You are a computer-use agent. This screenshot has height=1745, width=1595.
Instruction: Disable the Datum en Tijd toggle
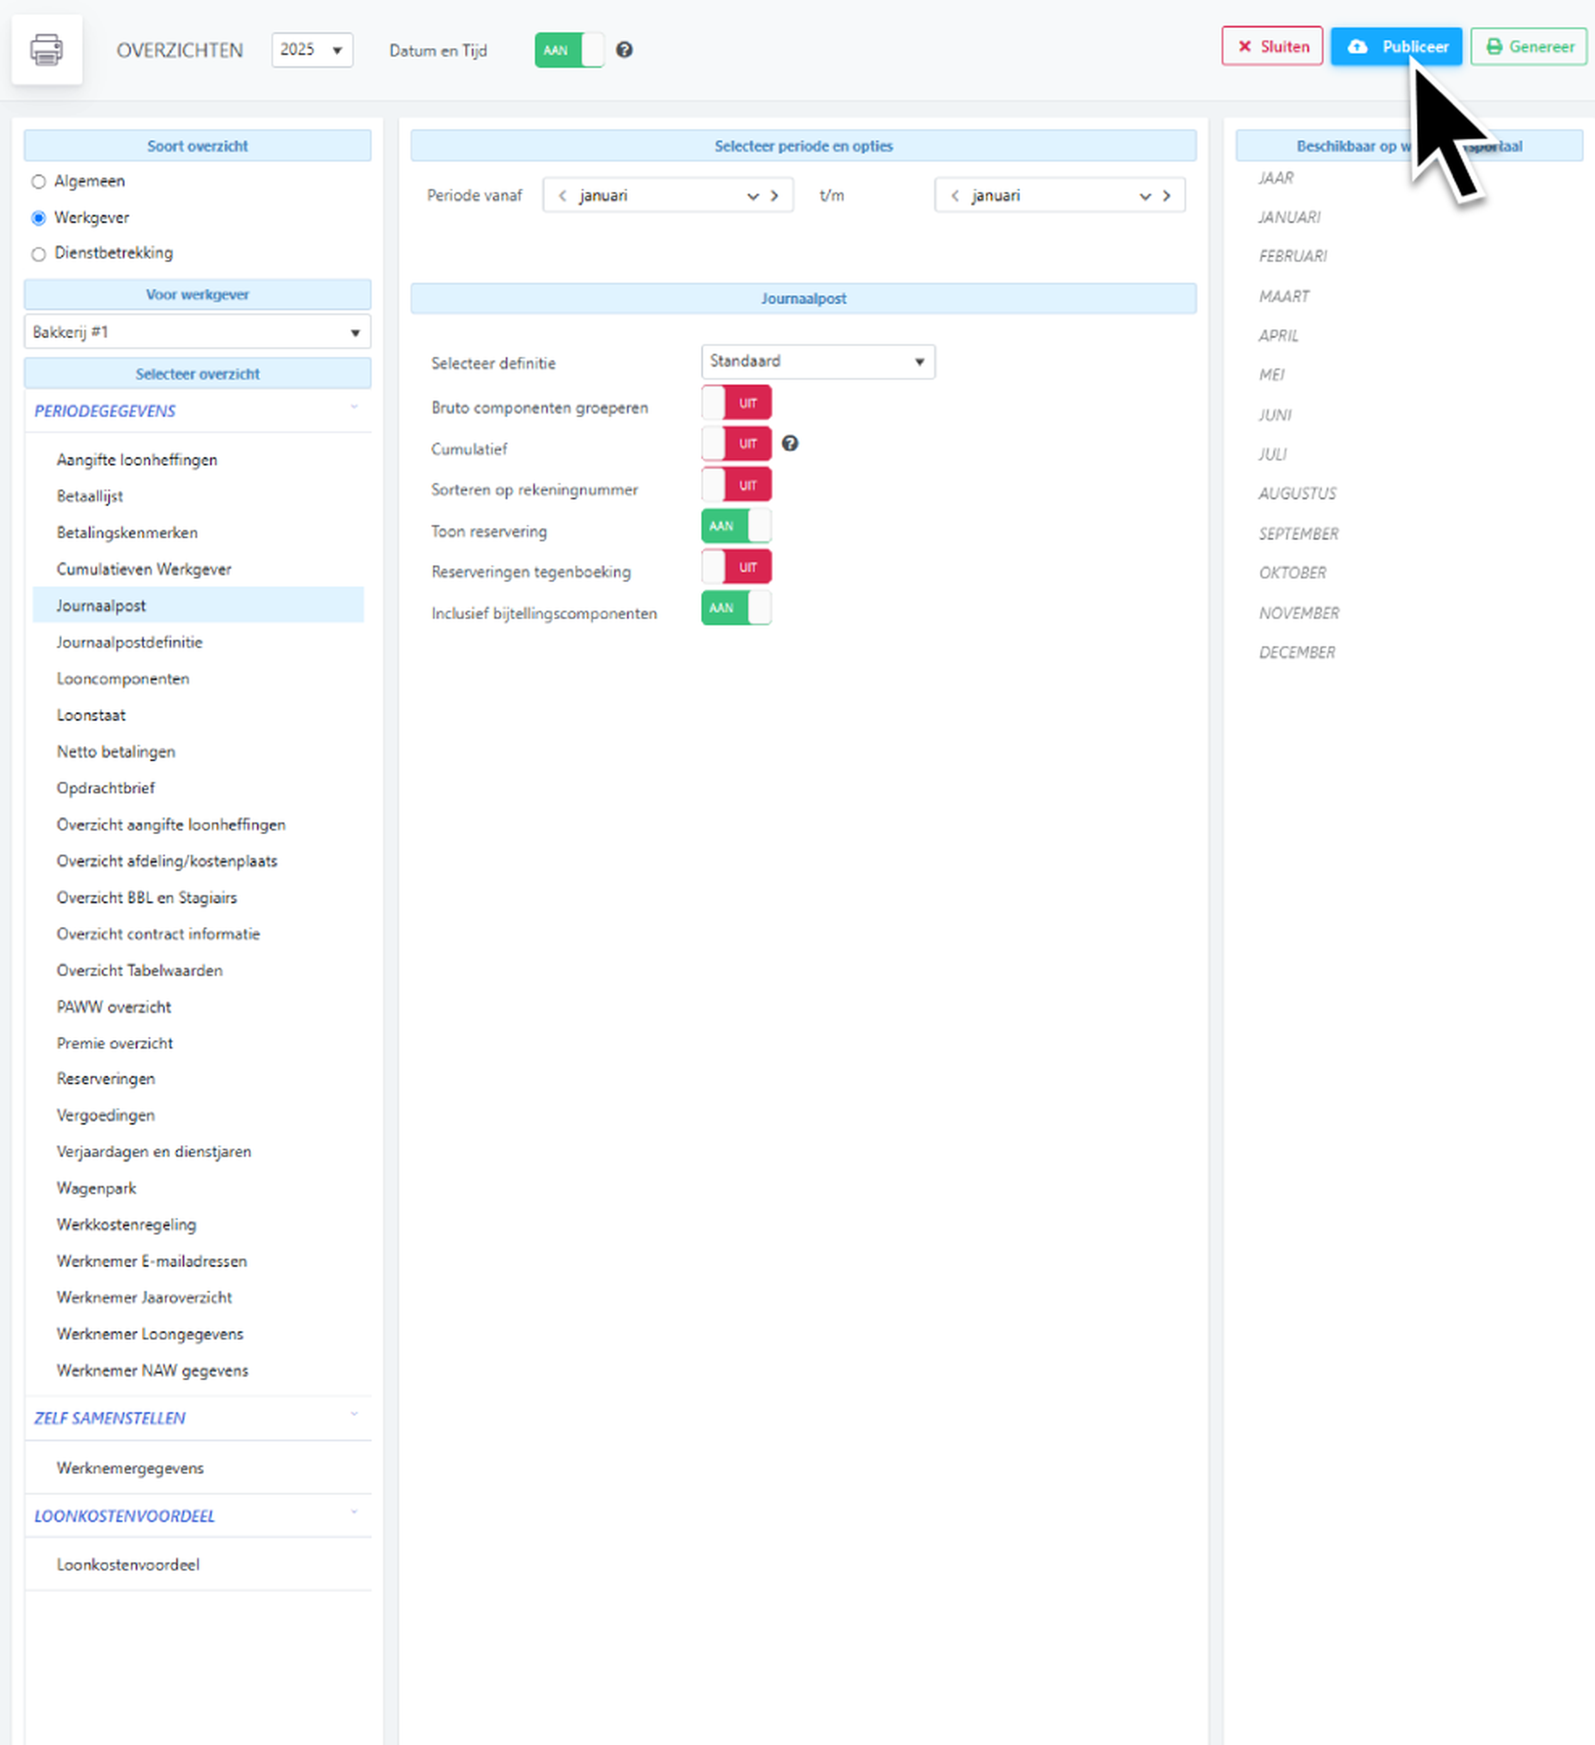click(x=569, y=50)
